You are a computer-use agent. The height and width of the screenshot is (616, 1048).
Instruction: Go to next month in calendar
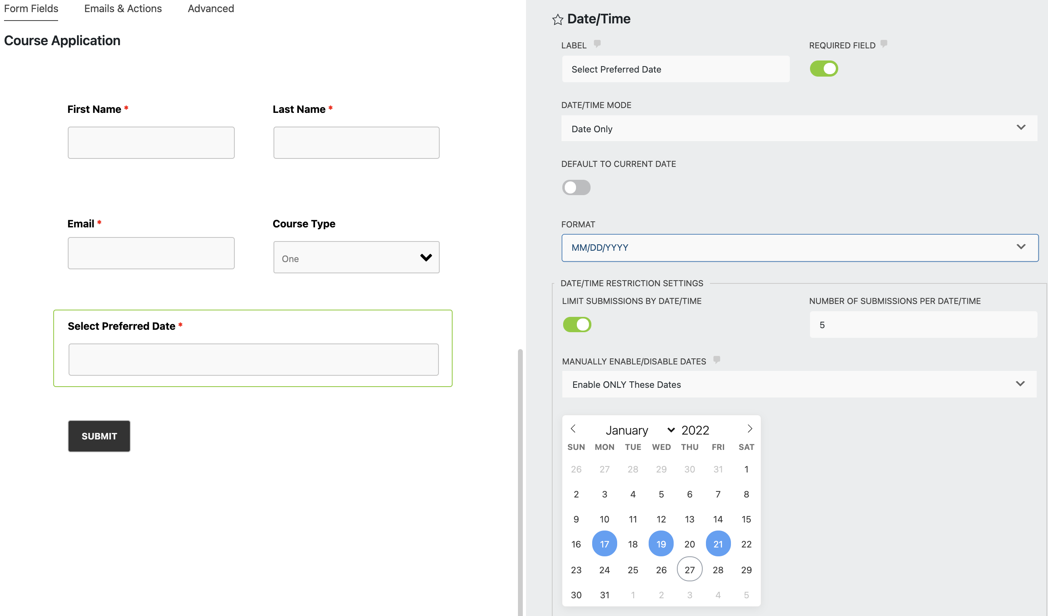tap(749, 429)
